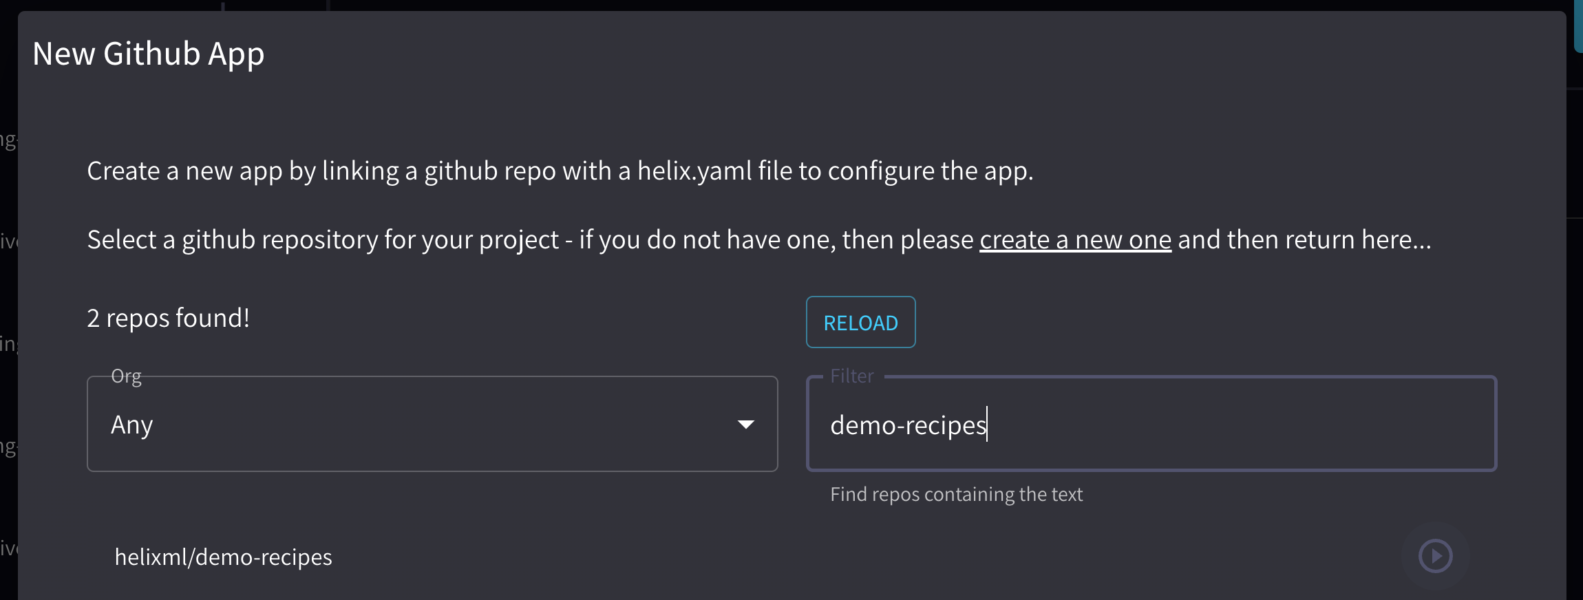Viewport: 1583px width, 600px height.
Task: Click the teal element at top-right edge
Action: (x=1578, y=28)
